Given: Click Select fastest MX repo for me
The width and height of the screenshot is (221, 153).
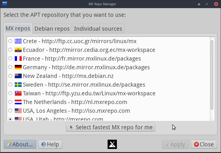Looking at the screenshot, I should point(110,127).
